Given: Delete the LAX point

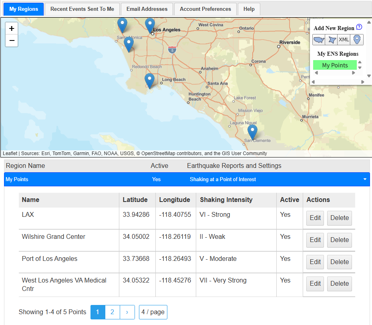Looking at the screenshot, I should point(340,218).
